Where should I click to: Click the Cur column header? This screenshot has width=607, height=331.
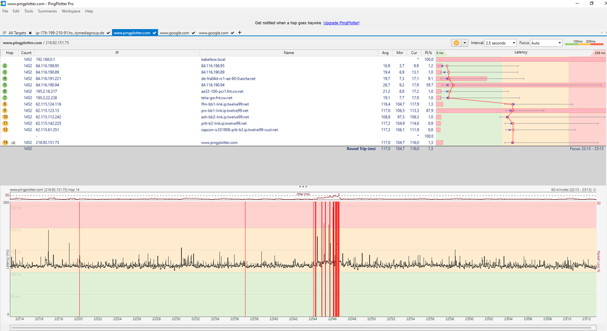[x=414, y=53]
